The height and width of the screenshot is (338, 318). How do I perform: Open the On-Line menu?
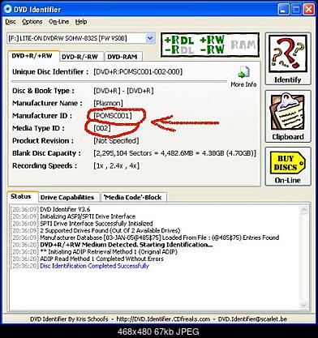coord(58,22)
